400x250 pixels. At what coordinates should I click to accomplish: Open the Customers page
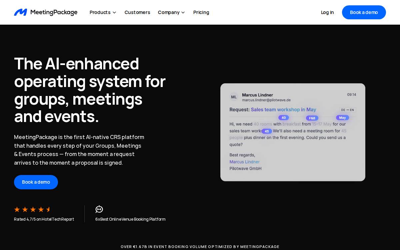[x=137, y=12]
